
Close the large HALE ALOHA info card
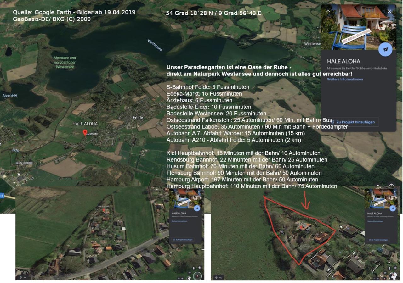389,11
